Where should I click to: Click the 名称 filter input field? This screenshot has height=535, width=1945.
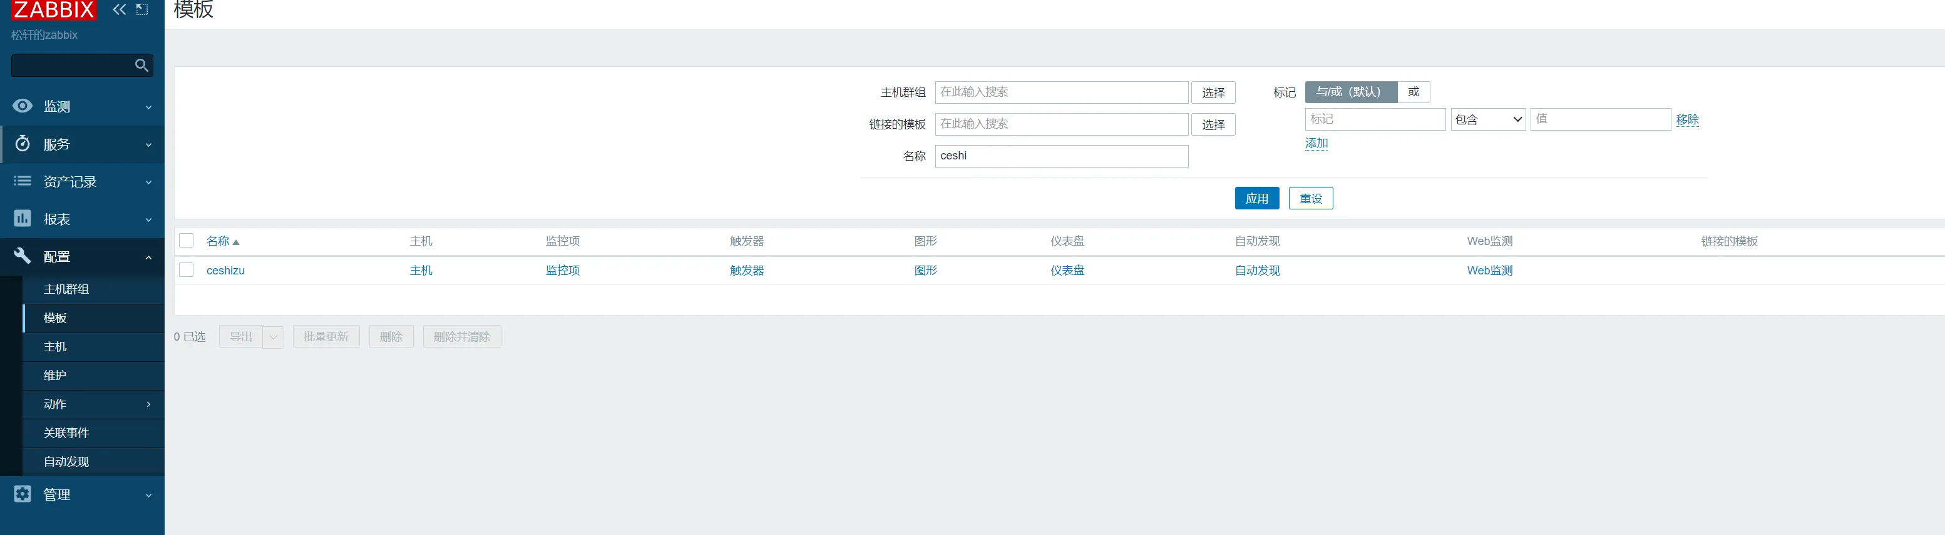pyautogui.click(x=1061, y=156)
